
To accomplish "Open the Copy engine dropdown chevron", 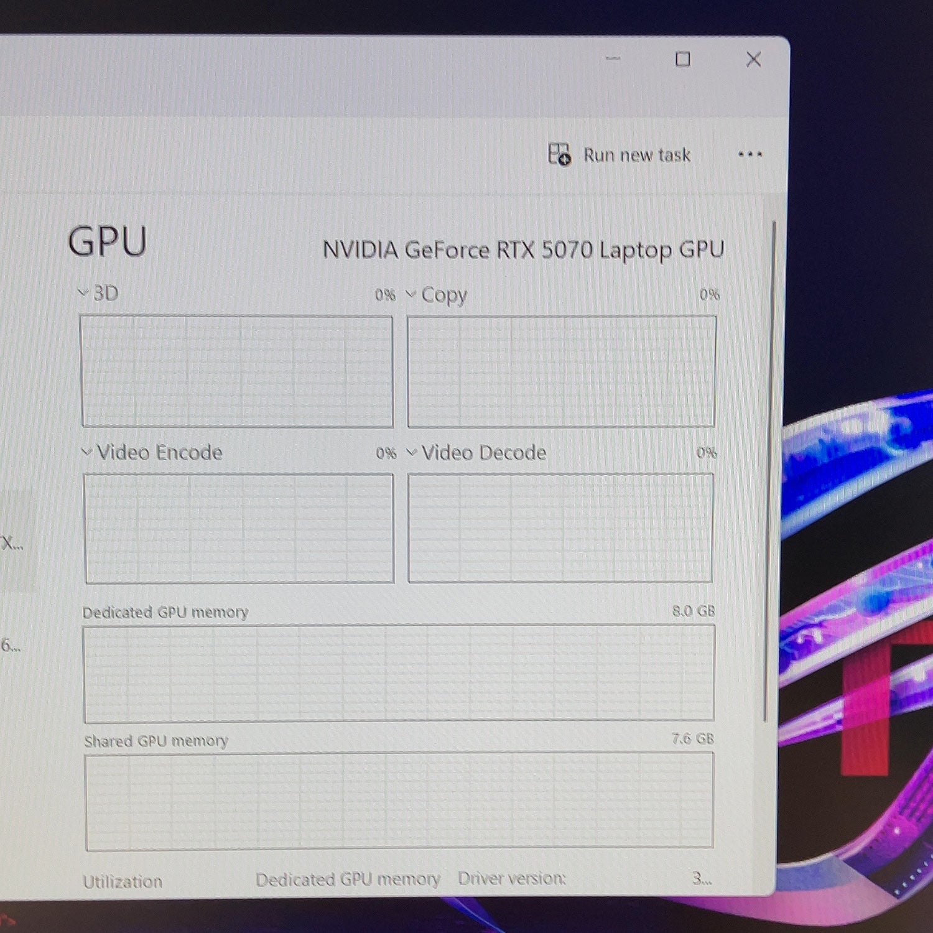I will 411,294.
